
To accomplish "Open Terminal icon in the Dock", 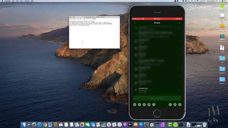I will [181, 124].
